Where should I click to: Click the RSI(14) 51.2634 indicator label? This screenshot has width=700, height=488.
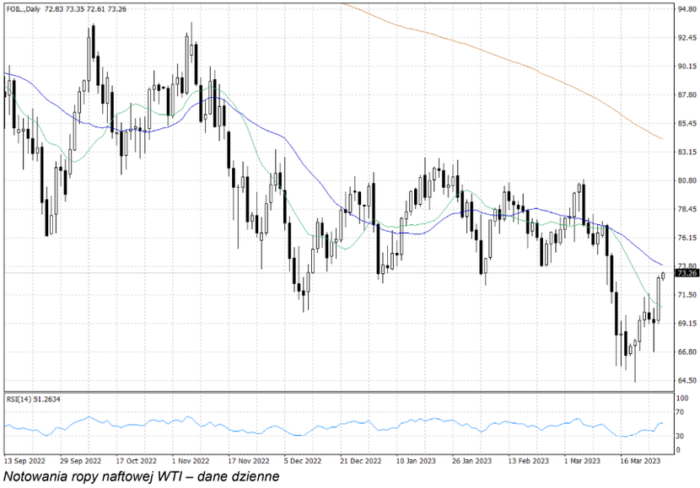click(x=33, y=400)
